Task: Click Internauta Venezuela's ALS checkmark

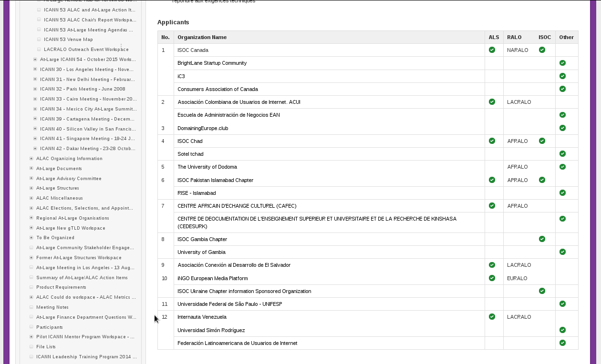Action: point(492,316)
